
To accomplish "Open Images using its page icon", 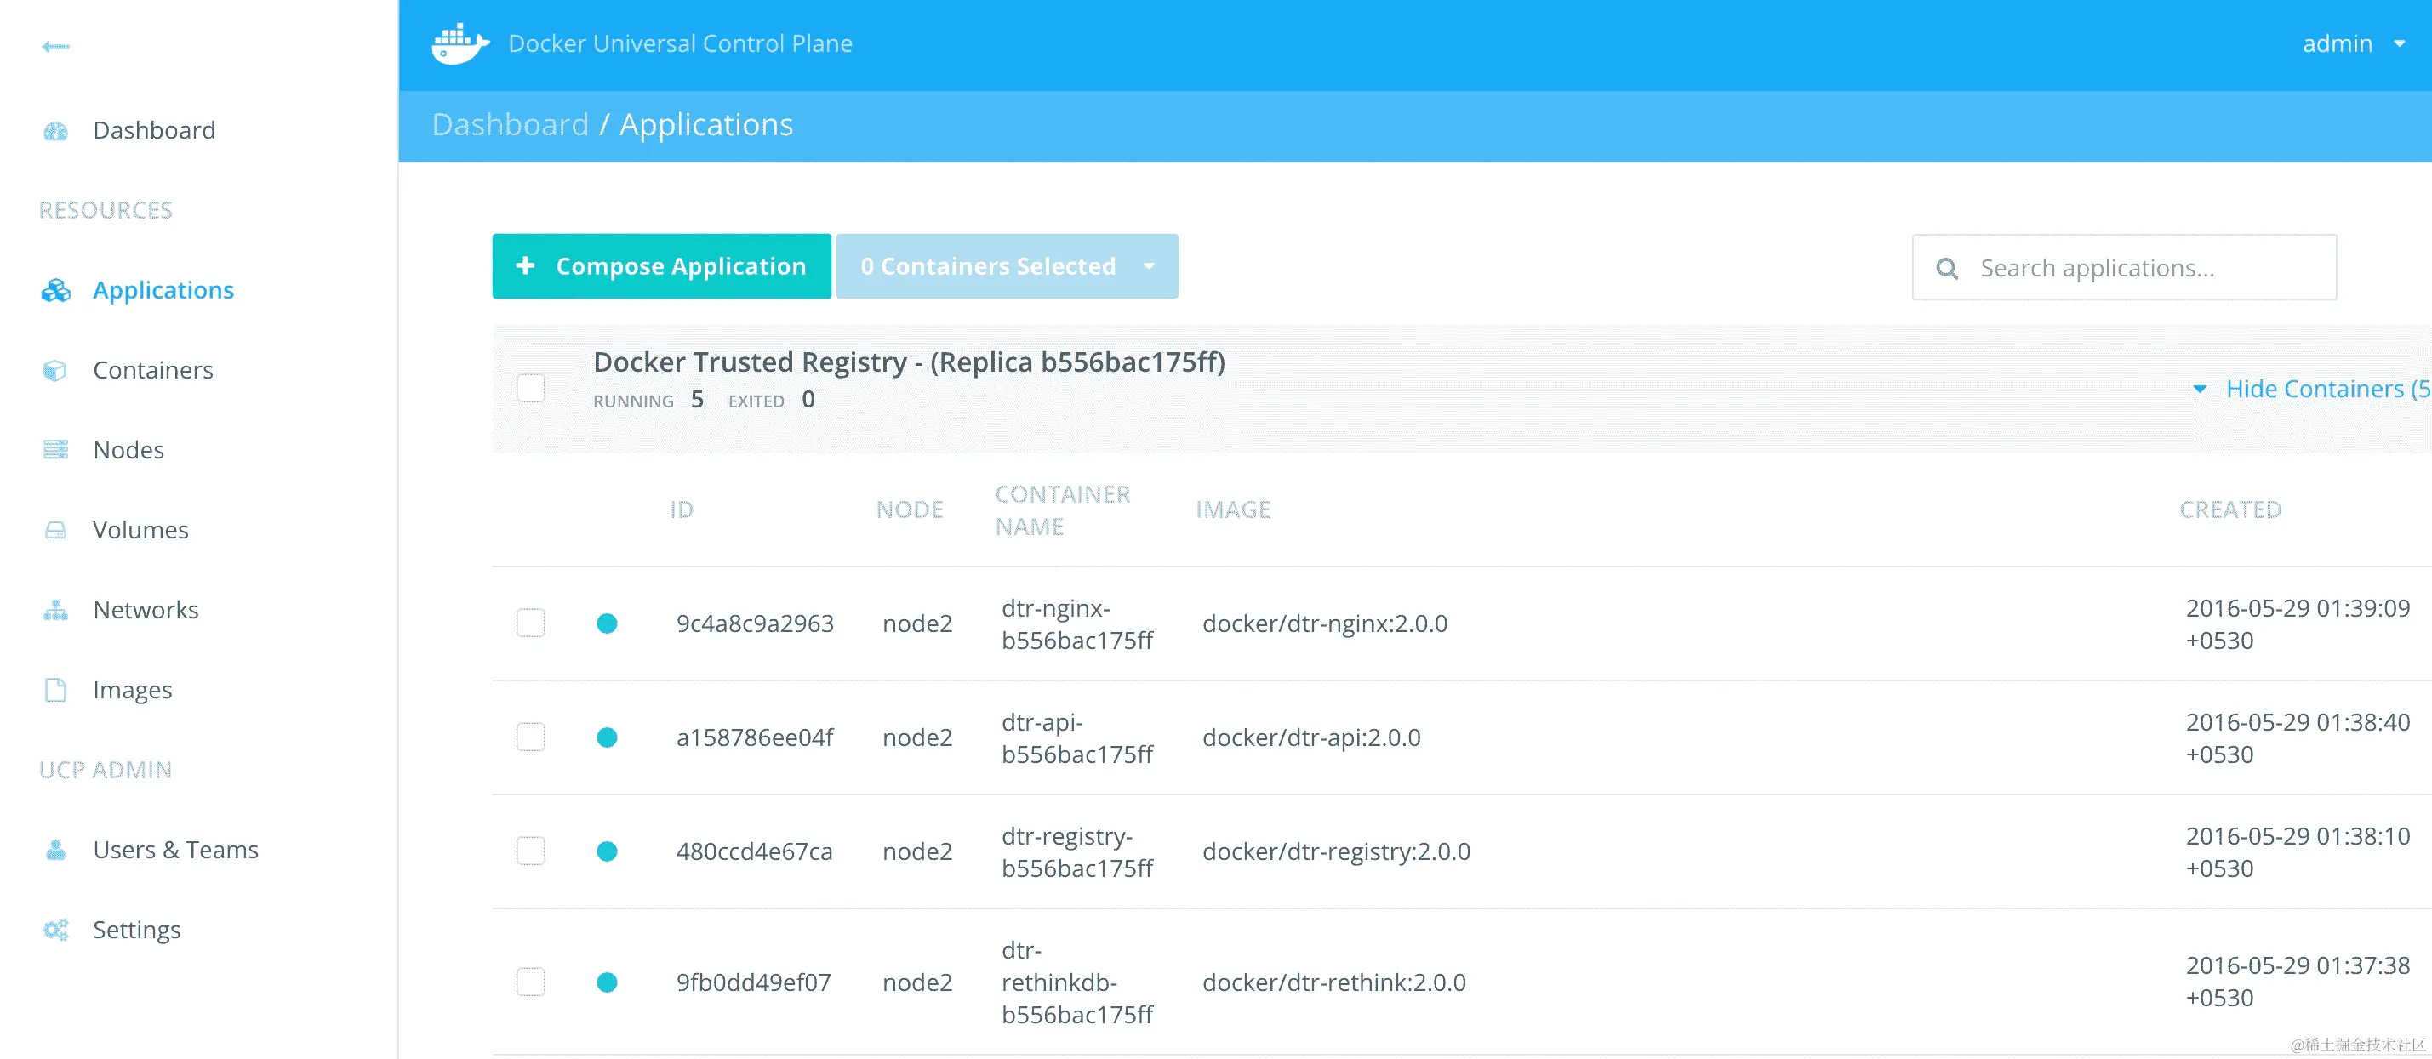I will pyautogui.click(x=55, y=689).
